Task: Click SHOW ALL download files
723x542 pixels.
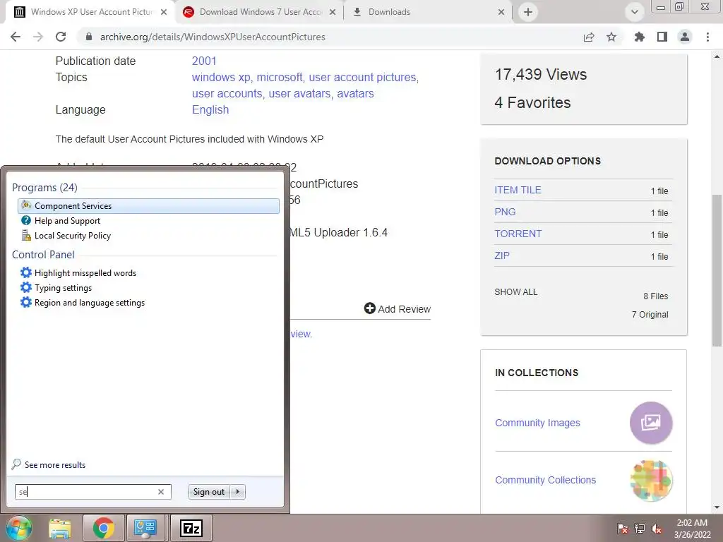Action: [515, 292]
